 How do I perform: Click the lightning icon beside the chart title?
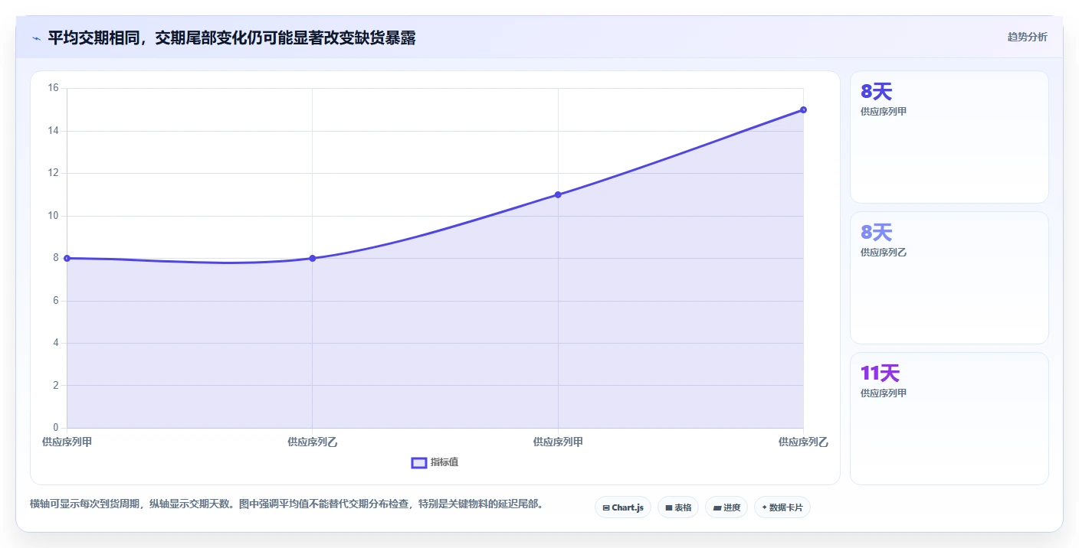click(36, 38)
